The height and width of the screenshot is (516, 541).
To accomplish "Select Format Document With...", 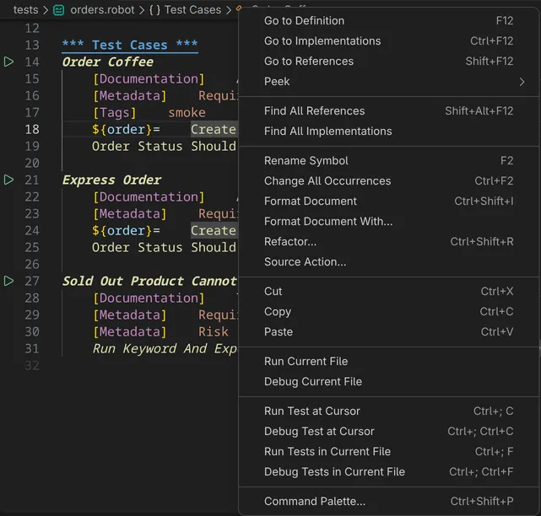I will (x=388, y=221).
